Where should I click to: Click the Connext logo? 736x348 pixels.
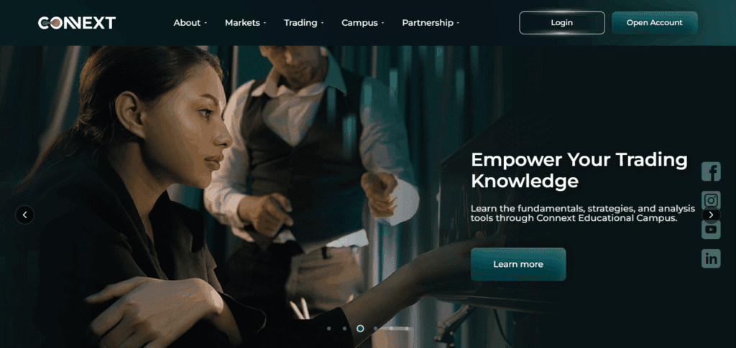[77, 22]
